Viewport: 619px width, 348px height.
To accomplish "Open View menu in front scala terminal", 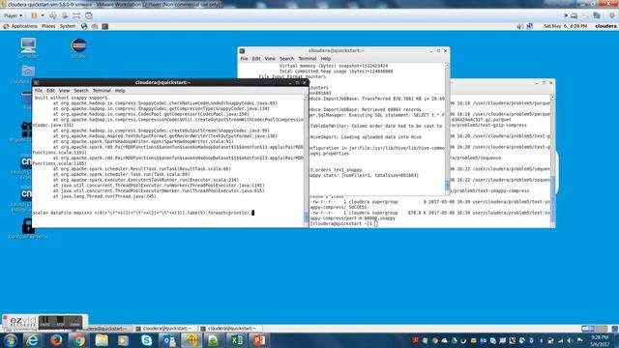I will [x=65, y=91].
